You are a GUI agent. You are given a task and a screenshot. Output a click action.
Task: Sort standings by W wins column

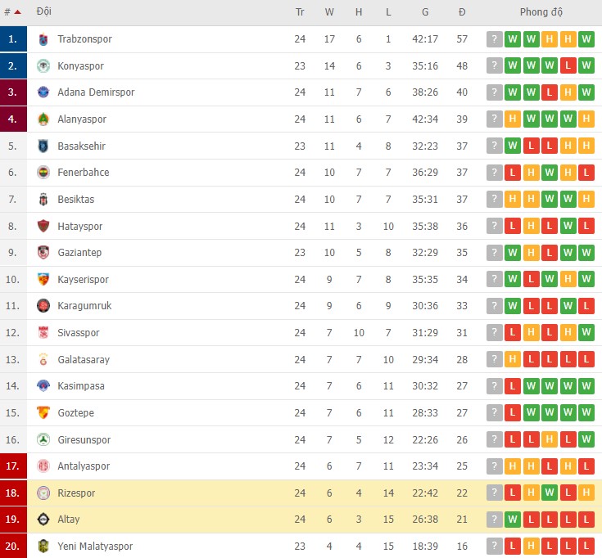click(329, 12)
